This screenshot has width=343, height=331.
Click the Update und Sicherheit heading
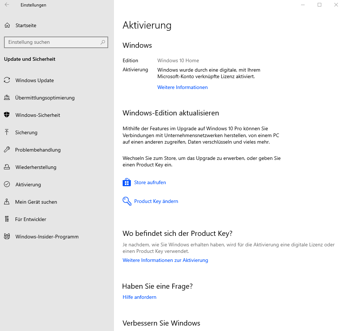click(x=30, y=59)
